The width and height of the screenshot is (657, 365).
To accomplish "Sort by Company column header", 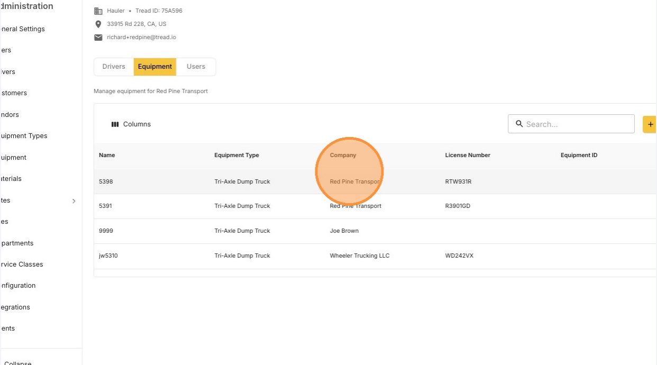I will pyautogui.click(x=343, y=156).
